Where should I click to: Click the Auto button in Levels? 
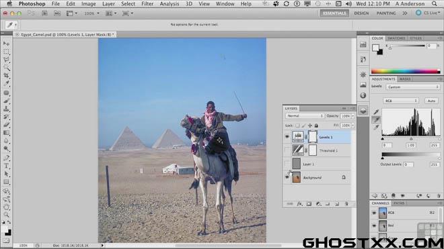click(431, 101)
